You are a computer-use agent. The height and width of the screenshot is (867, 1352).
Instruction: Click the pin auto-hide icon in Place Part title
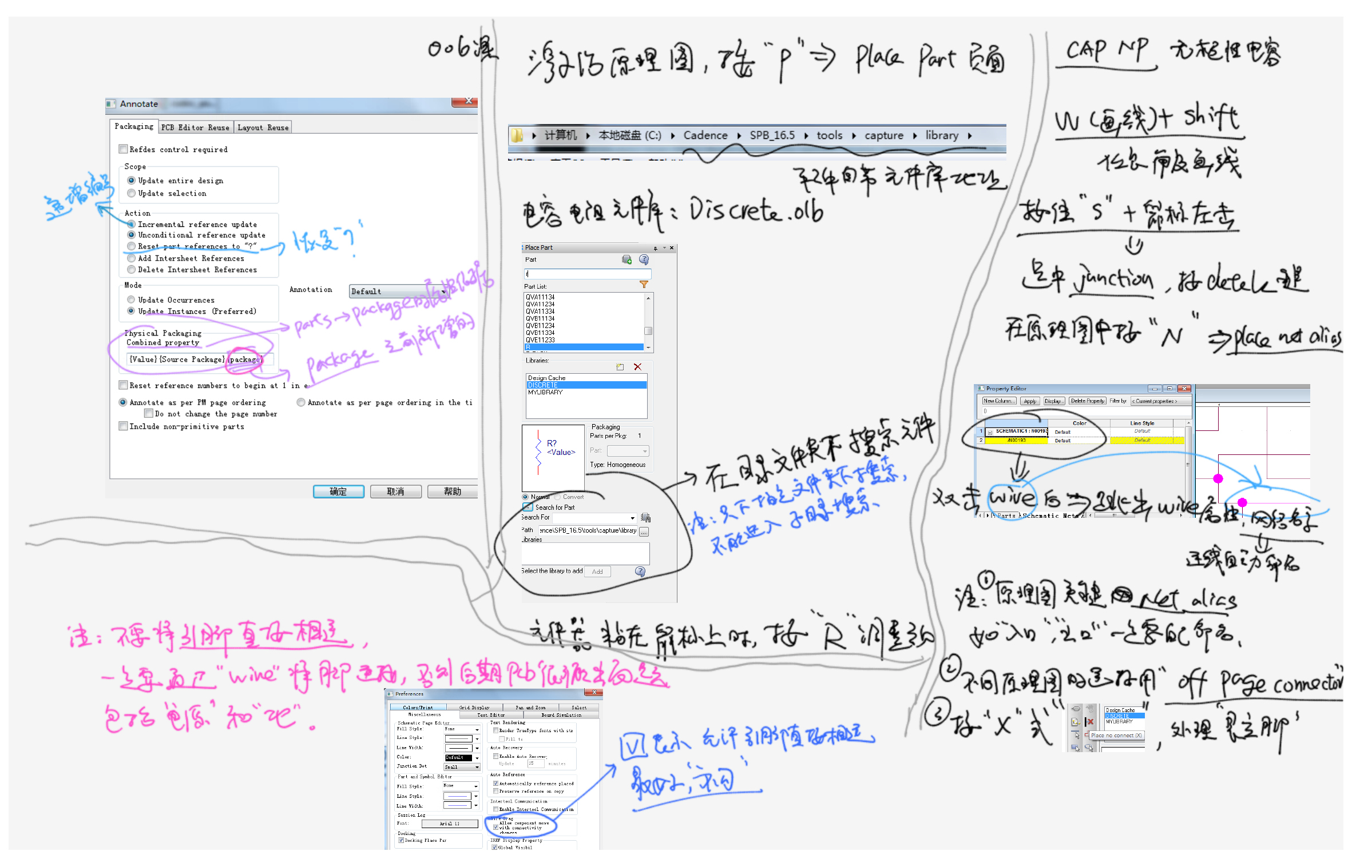tap(656, 248)
